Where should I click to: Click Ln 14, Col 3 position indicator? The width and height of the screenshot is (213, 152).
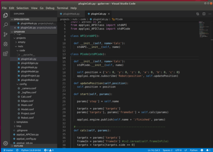[x=154, y=150]
